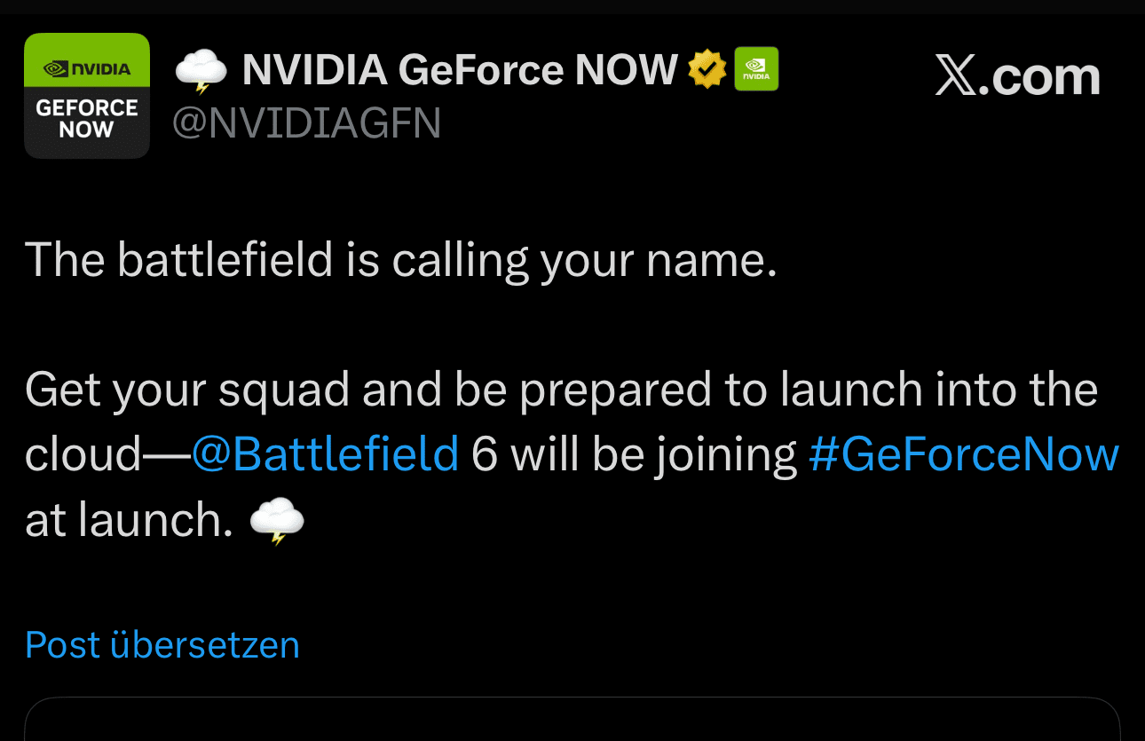Screen dimensions: 1145x741
Task: Open the @Battlefield mention
Action: [x=325, y=454]
